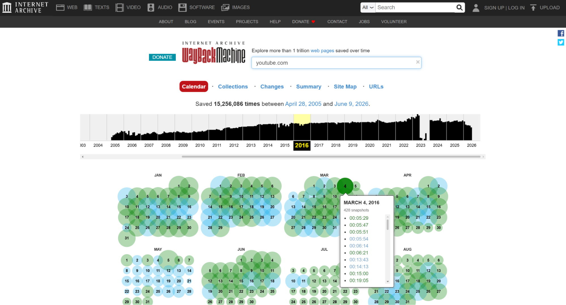Open the Blog menu item
The image size is (566, 305).
(191, 22)
